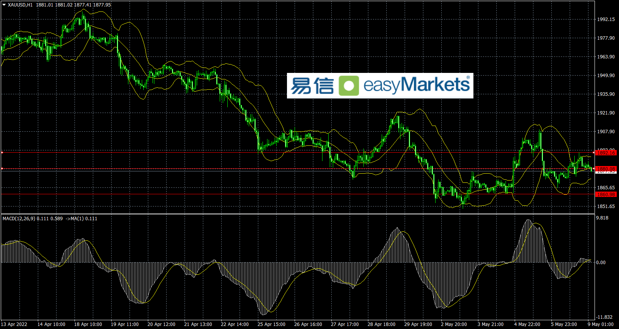This screenshot has height=329, width=619.
Task: Click the 18 Apr 10:00 time label
Action: coord(88,324)
